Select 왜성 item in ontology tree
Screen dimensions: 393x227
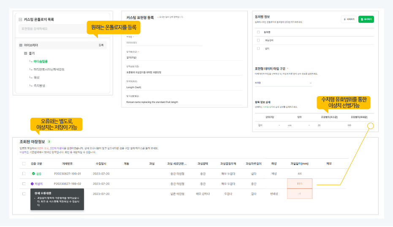(x=37, y=77)
